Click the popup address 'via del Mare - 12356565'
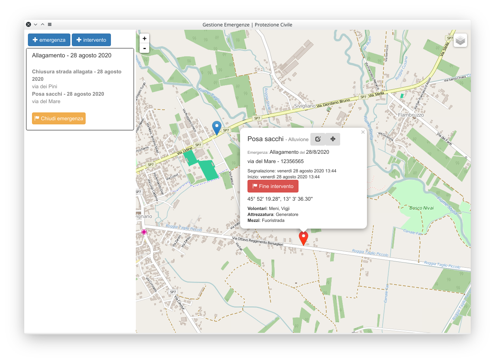495x363 pixels. pyautogui.click(x=275, y=161)
